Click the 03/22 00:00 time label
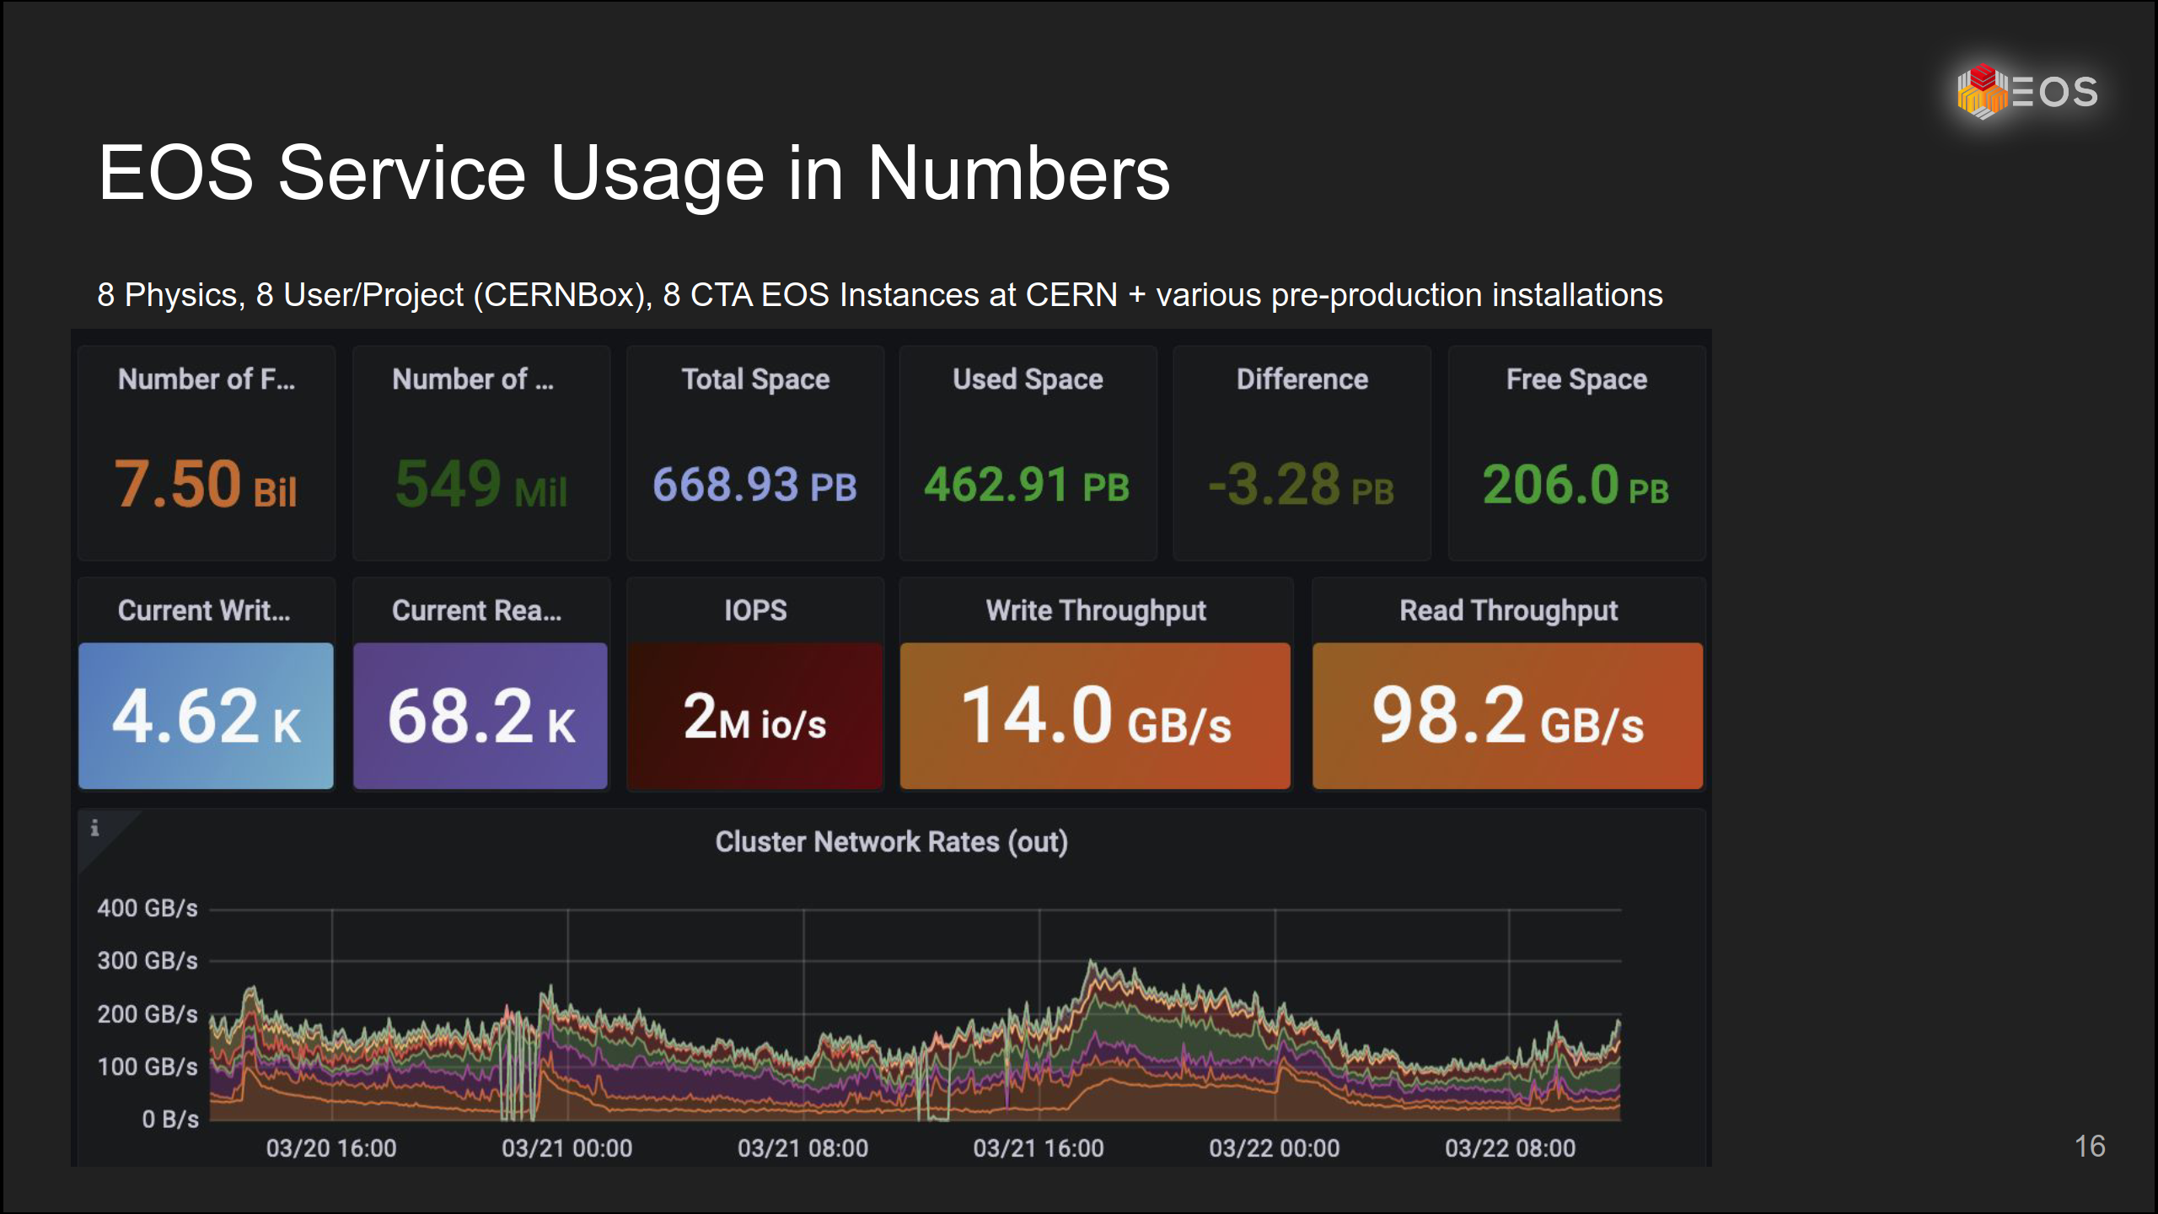Screen dimensions: 2158x1214 coord(1275,1148)
